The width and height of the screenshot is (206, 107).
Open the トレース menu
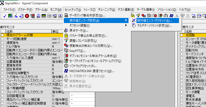pyautogui.click(x=89, y=10)
